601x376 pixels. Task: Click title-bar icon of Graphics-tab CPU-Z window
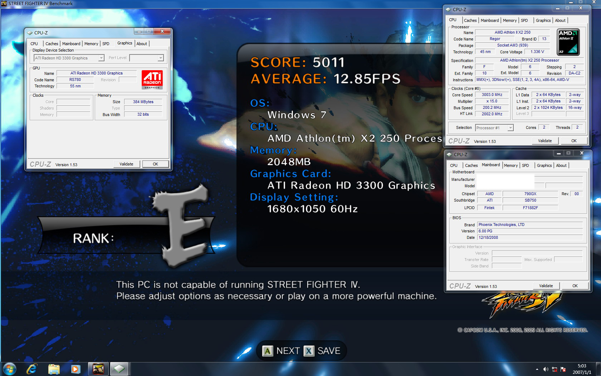(x=30, y=33)
